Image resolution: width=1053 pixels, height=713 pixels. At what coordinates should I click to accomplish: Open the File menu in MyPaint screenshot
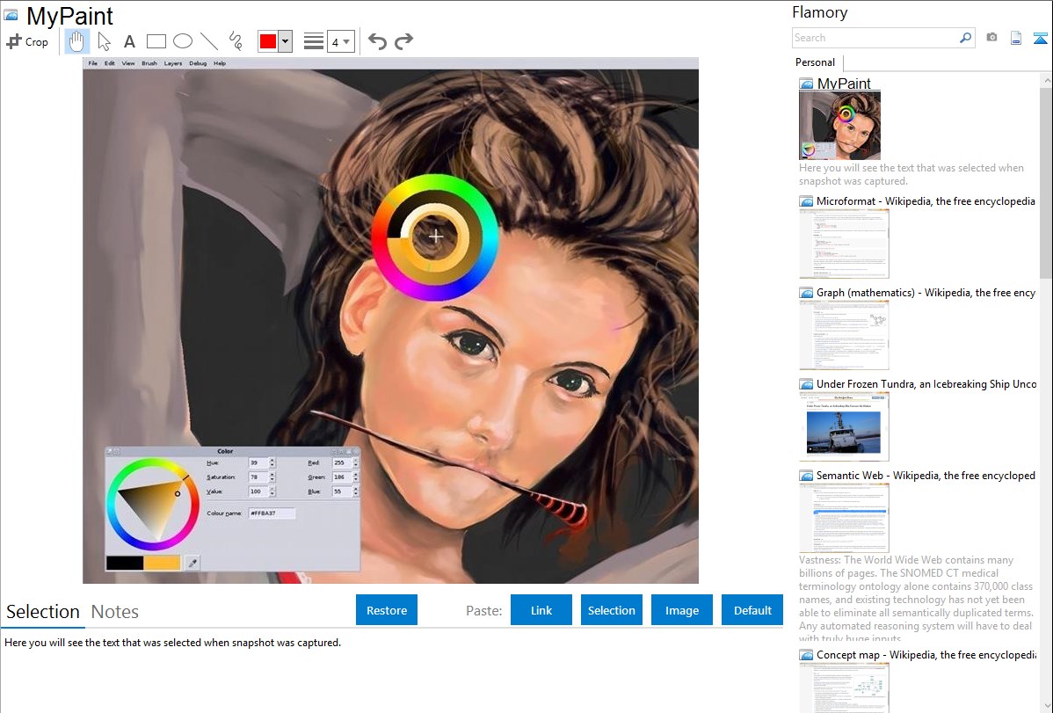(x=92, y=63)
